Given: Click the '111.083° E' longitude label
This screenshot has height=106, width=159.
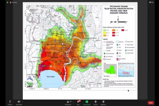Looking at the screenshot, I should click(x=46, y=89).
